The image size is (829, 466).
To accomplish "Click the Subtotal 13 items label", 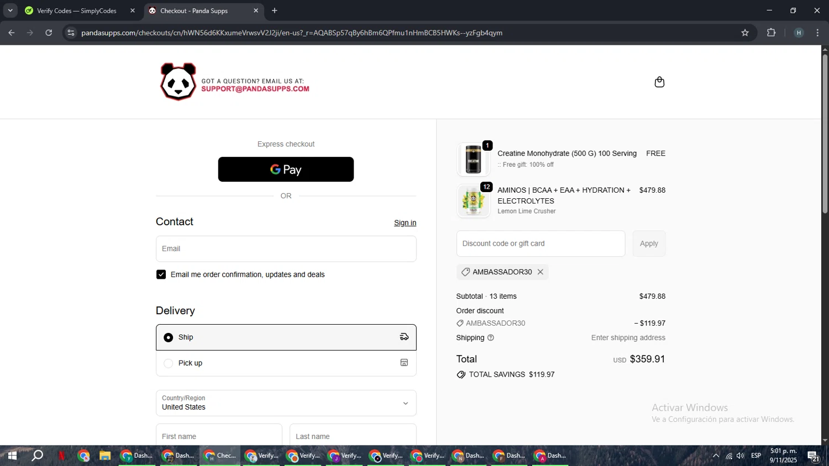I will tap(486, 296).
